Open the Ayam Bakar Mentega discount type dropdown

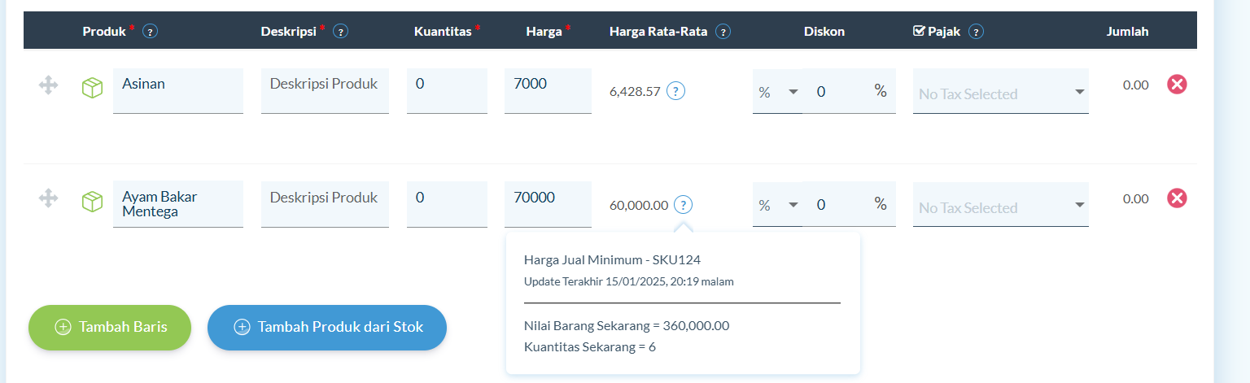777,205
